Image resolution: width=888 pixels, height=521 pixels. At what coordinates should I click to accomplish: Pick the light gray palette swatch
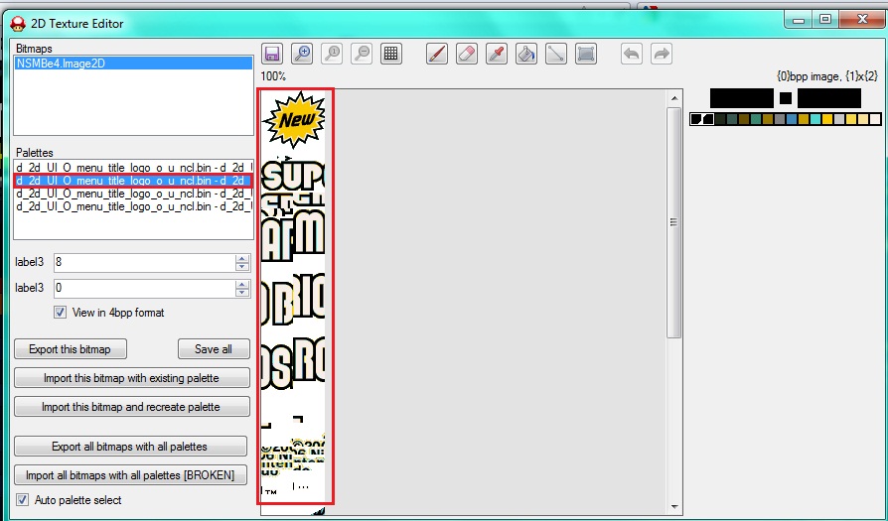coord(839,119)
